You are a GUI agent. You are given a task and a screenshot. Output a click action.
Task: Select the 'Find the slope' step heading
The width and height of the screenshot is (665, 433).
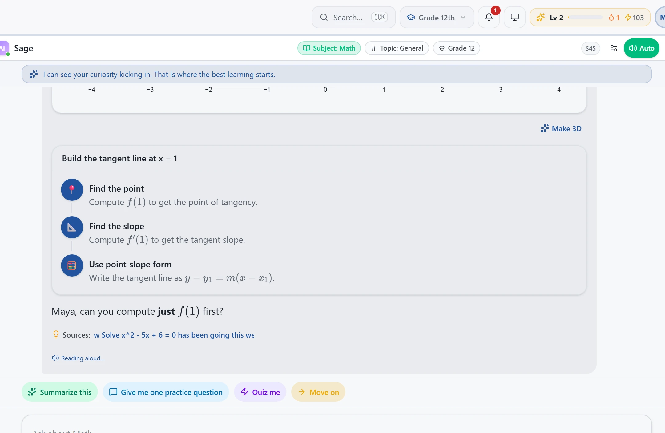click(x=116, y=226)
